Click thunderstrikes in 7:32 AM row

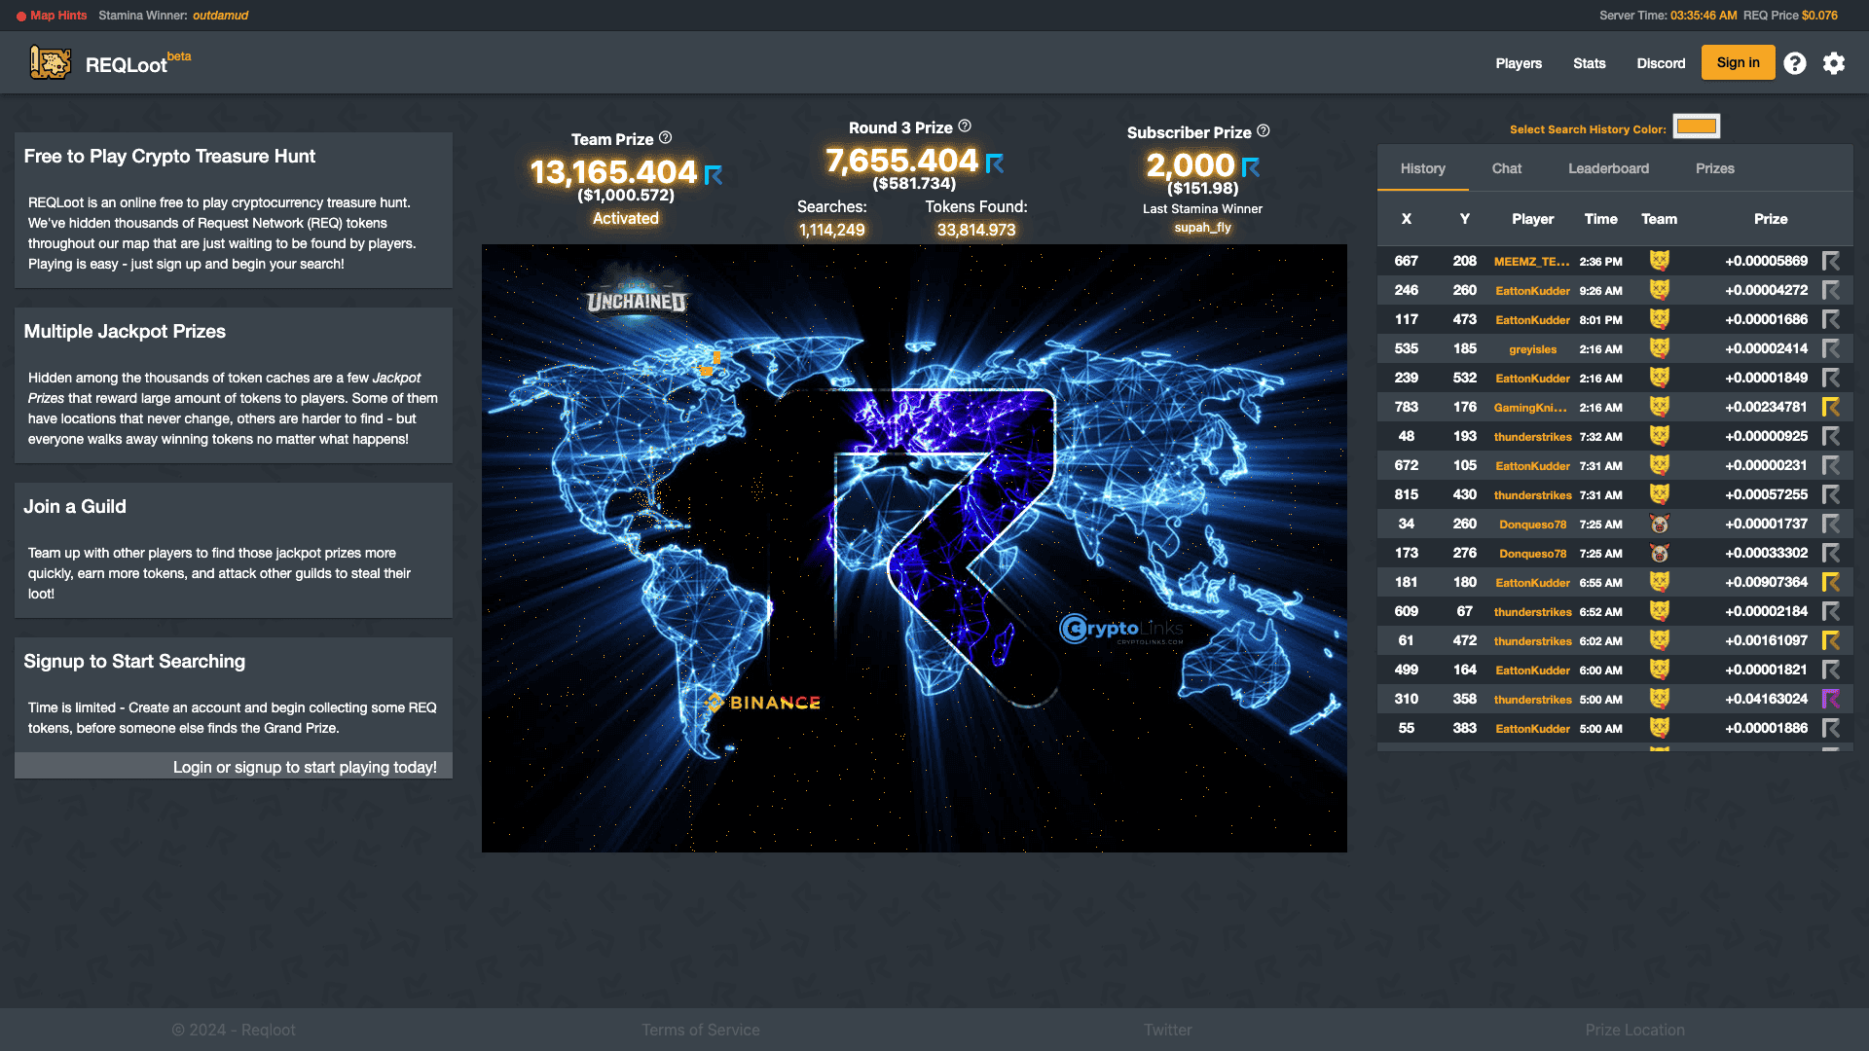1532,436
